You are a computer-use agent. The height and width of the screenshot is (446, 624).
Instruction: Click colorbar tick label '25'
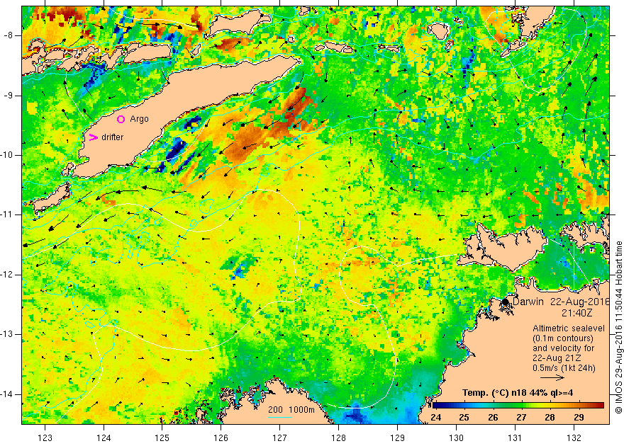[464, 418]
